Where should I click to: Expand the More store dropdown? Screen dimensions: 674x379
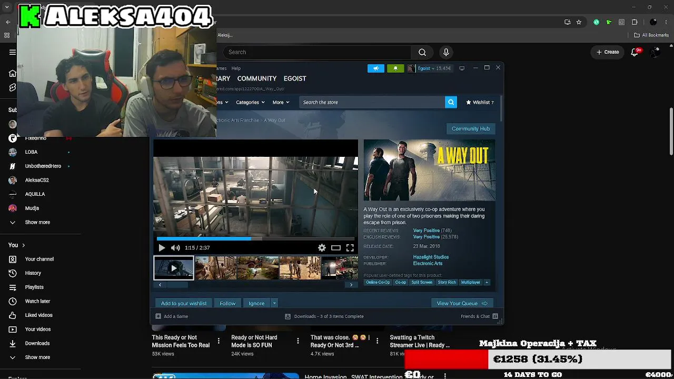[x=281, y=102]
